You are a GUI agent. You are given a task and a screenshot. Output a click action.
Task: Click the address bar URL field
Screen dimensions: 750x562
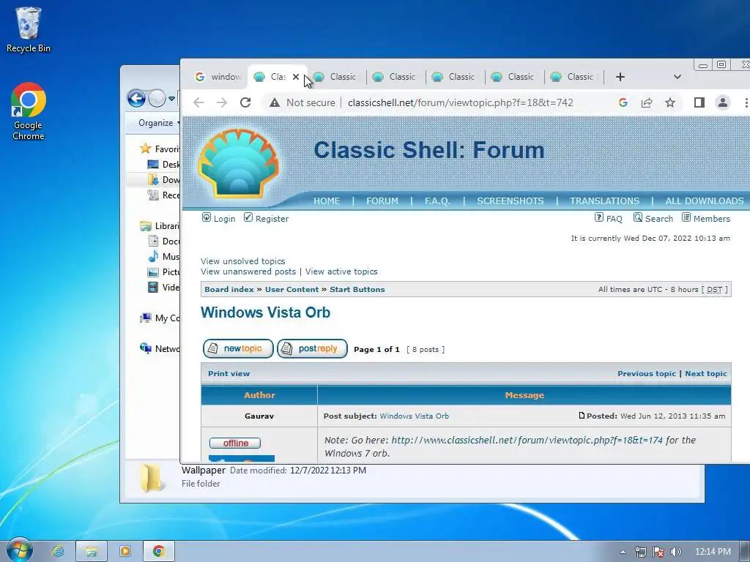pos(460,102)
